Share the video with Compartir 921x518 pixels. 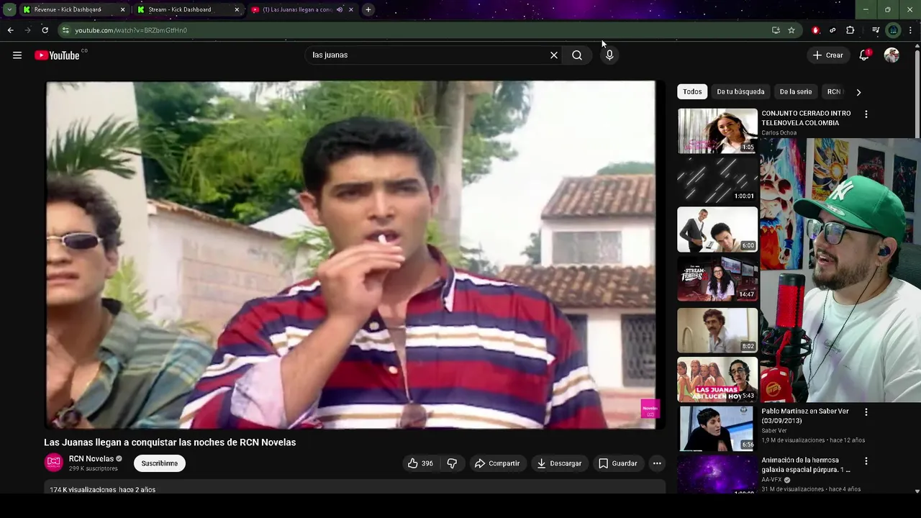point(496,463)
